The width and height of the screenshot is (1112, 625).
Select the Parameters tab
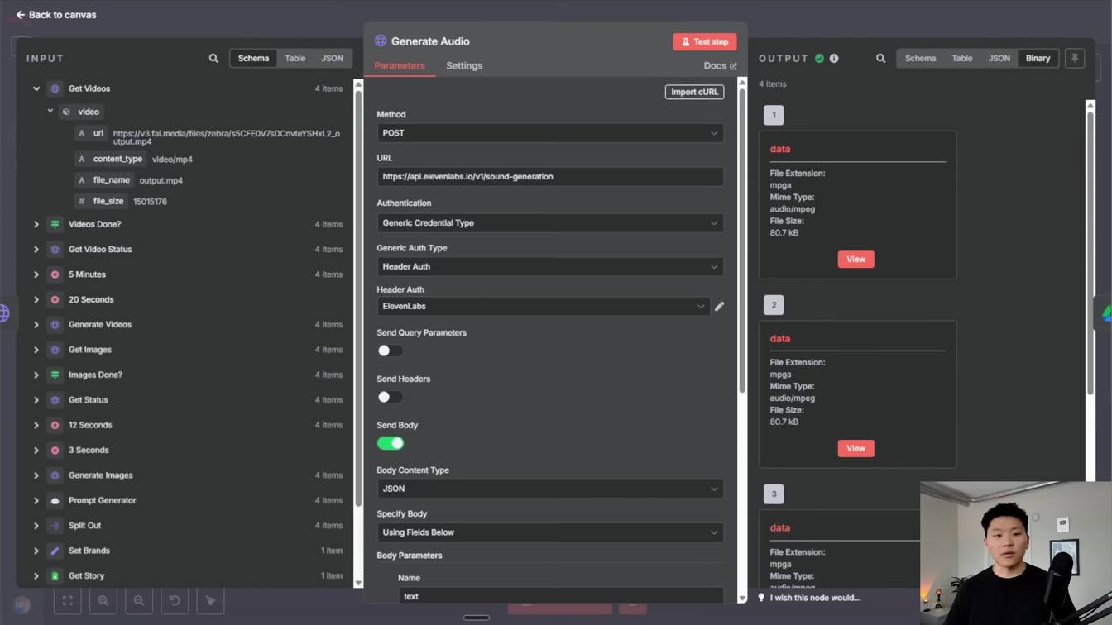400,65
